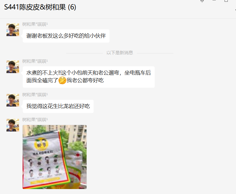This screenshot has width=236, height=194.
Task: Pin the chat window on top
Action: [x=202, y=1]
